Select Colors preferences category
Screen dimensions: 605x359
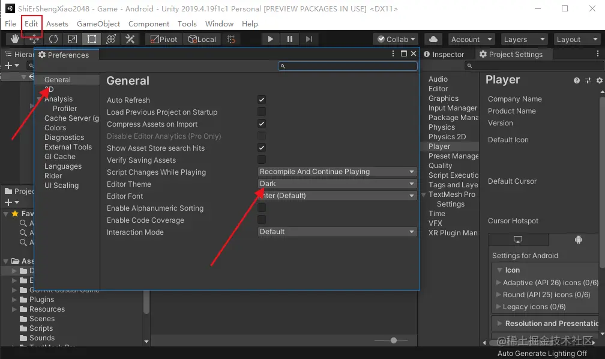(55, 127)
